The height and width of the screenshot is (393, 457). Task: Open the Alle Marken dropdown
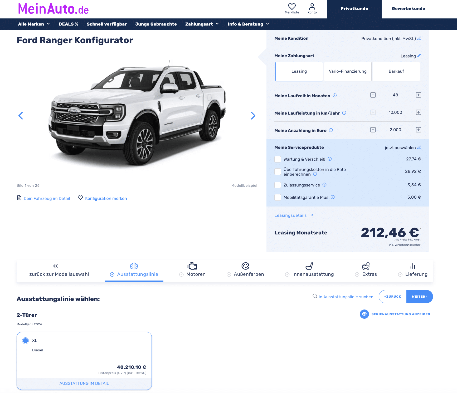(x=34, y=24)
